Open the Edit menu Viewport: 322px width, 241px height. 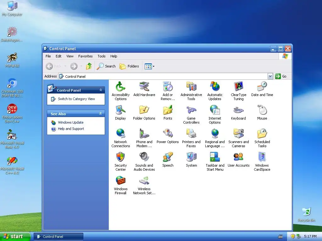click(58, 56)
